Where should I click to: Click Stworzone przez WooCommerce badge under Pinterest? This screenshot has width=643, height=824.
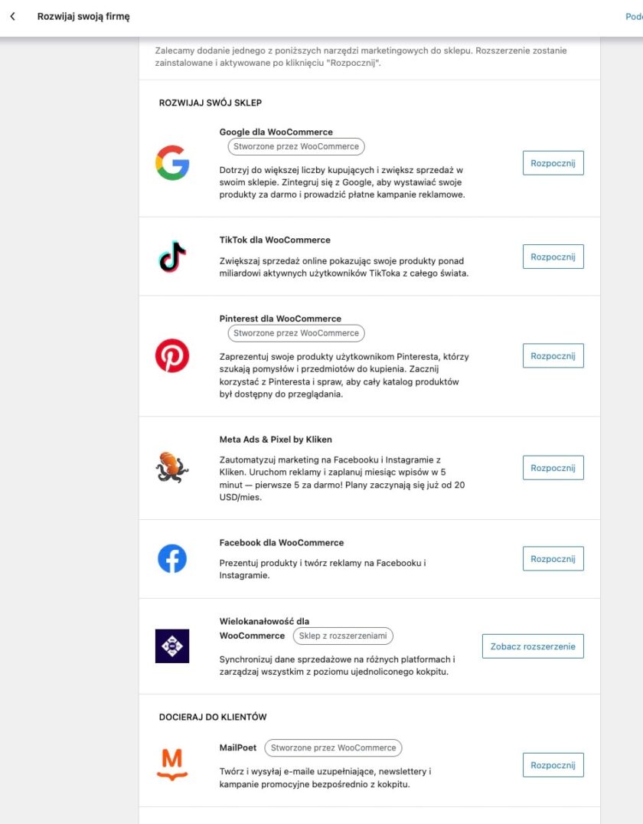click(x=295, y=333)
